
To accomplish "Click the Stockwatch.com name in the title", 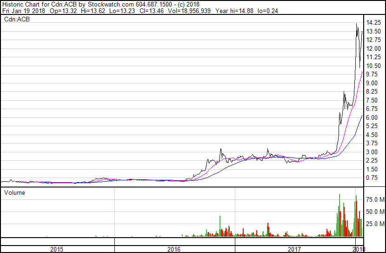I will point(111,5).
